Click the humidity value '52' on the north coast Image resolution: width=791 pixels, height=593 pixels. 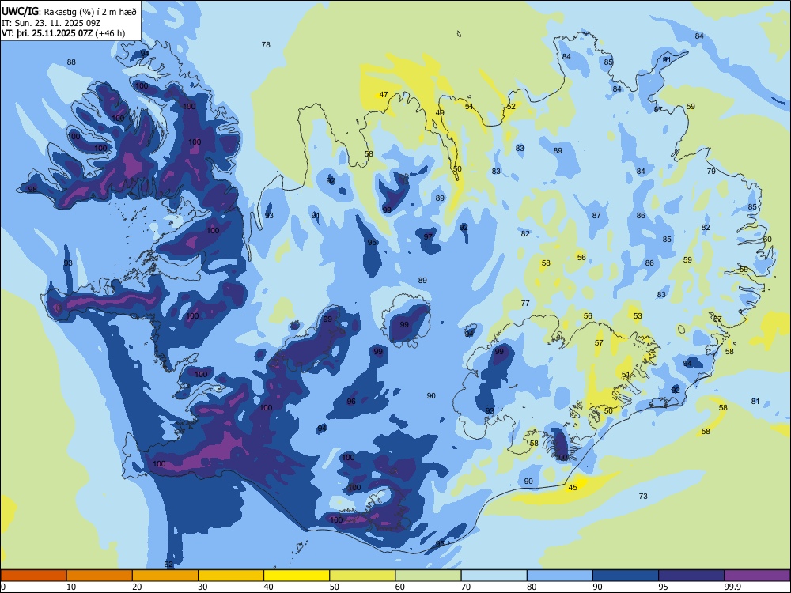pos(512,107)
